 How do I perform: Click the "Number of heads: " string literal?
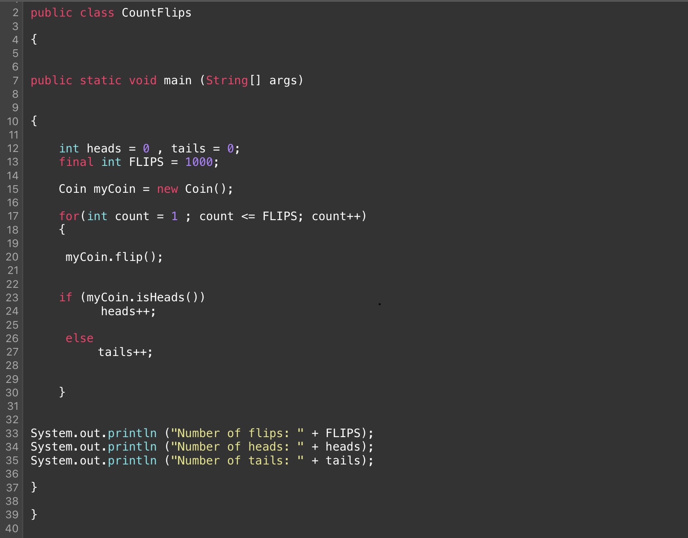tap(237, 447)
